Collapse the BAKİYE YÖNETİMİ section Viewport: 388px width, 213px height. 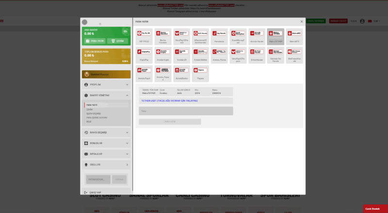pyautogui.click(x=106, y=95)
